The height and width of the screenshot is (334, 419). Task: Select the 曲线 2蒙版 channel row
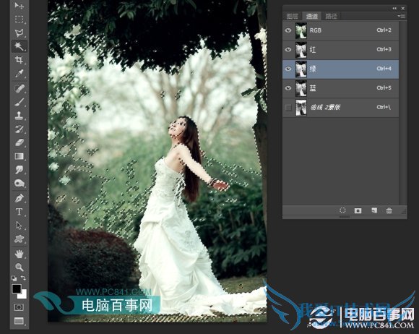pyautogui.click(x=341, y=108)
